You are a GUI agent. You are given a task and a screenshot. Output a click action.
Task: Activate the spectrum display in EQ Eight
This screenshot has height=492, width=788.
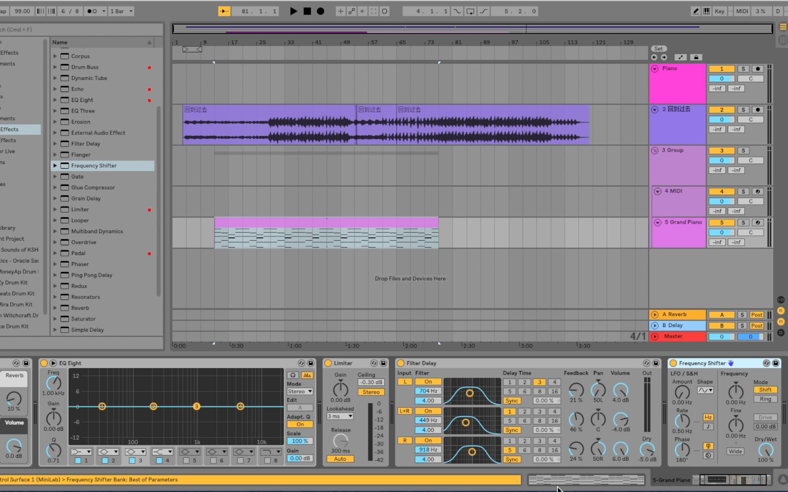tap(307, 375)
